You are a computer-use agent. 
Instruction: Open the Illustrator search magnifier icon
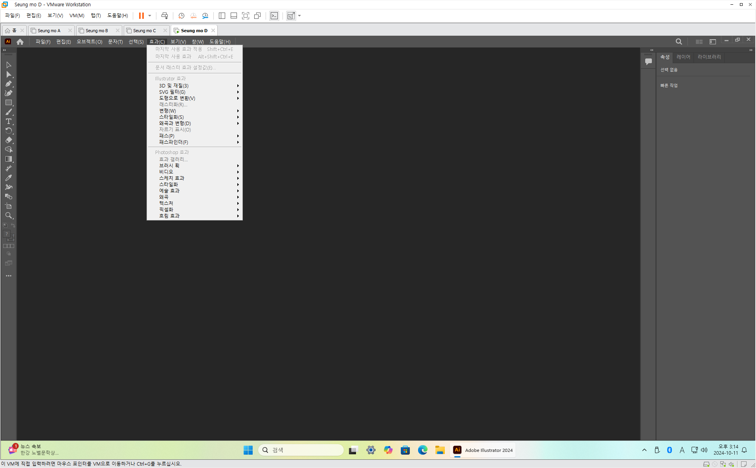click(679, 42)
